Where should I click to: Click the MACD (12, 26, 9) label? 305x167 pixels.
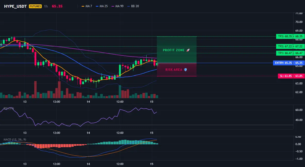(15, 139)
